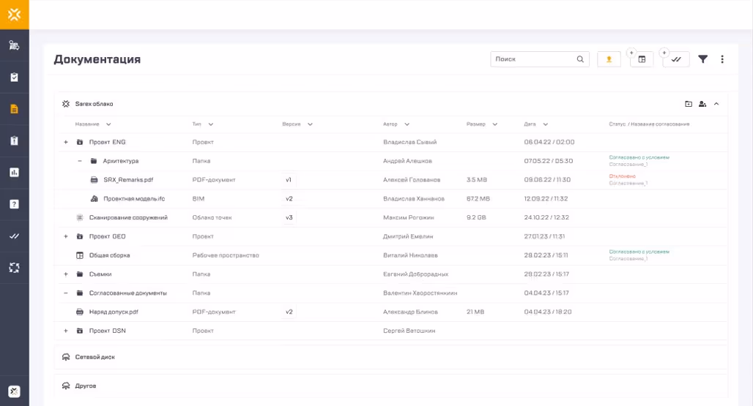Click author Владислав Сывый

409,142
